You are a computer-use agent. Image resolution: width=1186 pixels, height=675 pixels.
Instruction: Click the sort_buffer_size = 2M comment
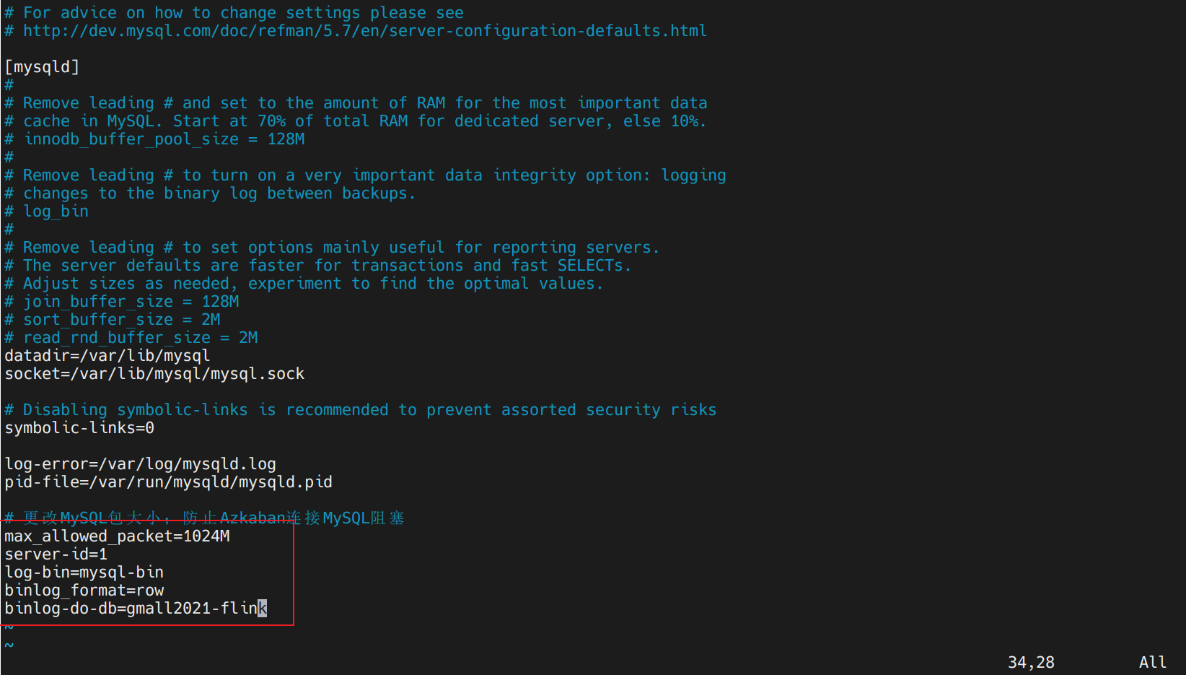click(113, 320)
